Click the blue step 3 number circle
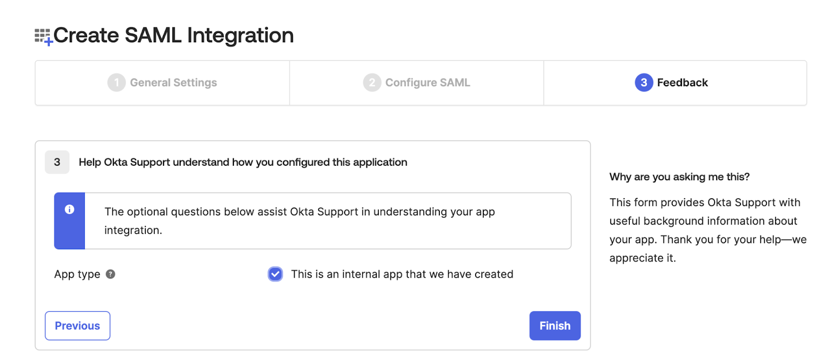The width and height of the screenshot is (828, 364). tap(643, 83)
